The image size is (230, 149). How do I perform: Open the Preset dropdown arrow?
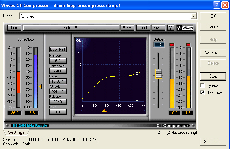194,16
